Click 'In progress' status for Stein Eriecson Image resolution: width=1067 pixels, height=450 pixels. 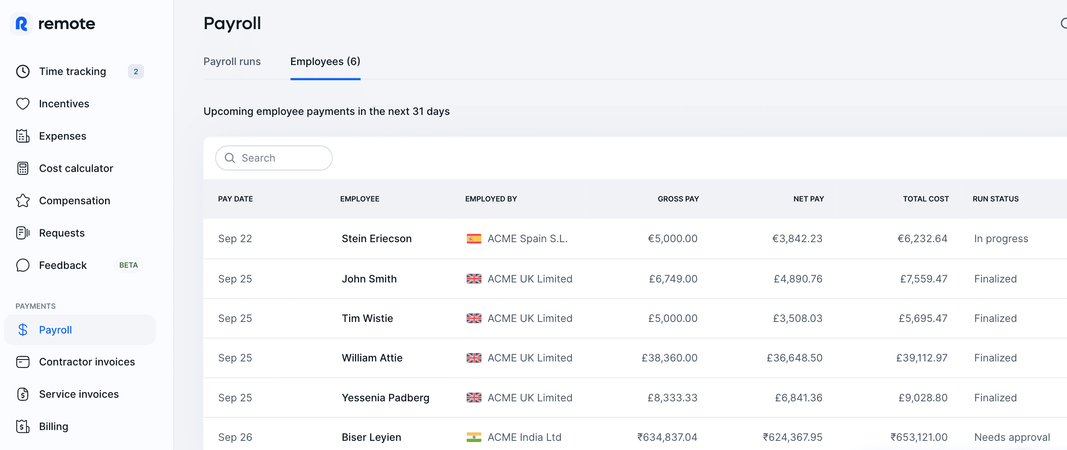[x=1001, y=239]
